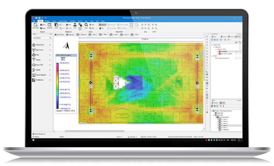274x166 pixels.
Task: Click the New Project icon
Action: 35,25
